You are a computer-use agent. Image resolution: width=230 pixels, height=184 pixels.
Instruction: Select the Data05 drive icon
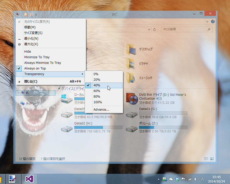tap(67, 114)
